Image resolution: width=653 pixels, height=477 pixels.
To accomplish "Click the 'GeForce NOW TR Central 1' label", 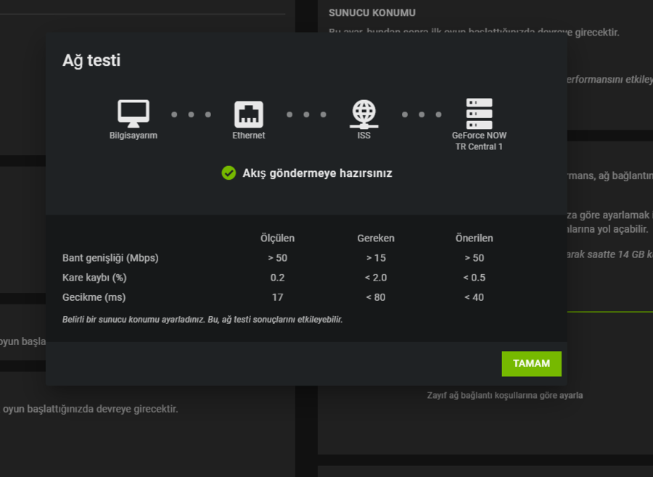I will coord(479,141).
